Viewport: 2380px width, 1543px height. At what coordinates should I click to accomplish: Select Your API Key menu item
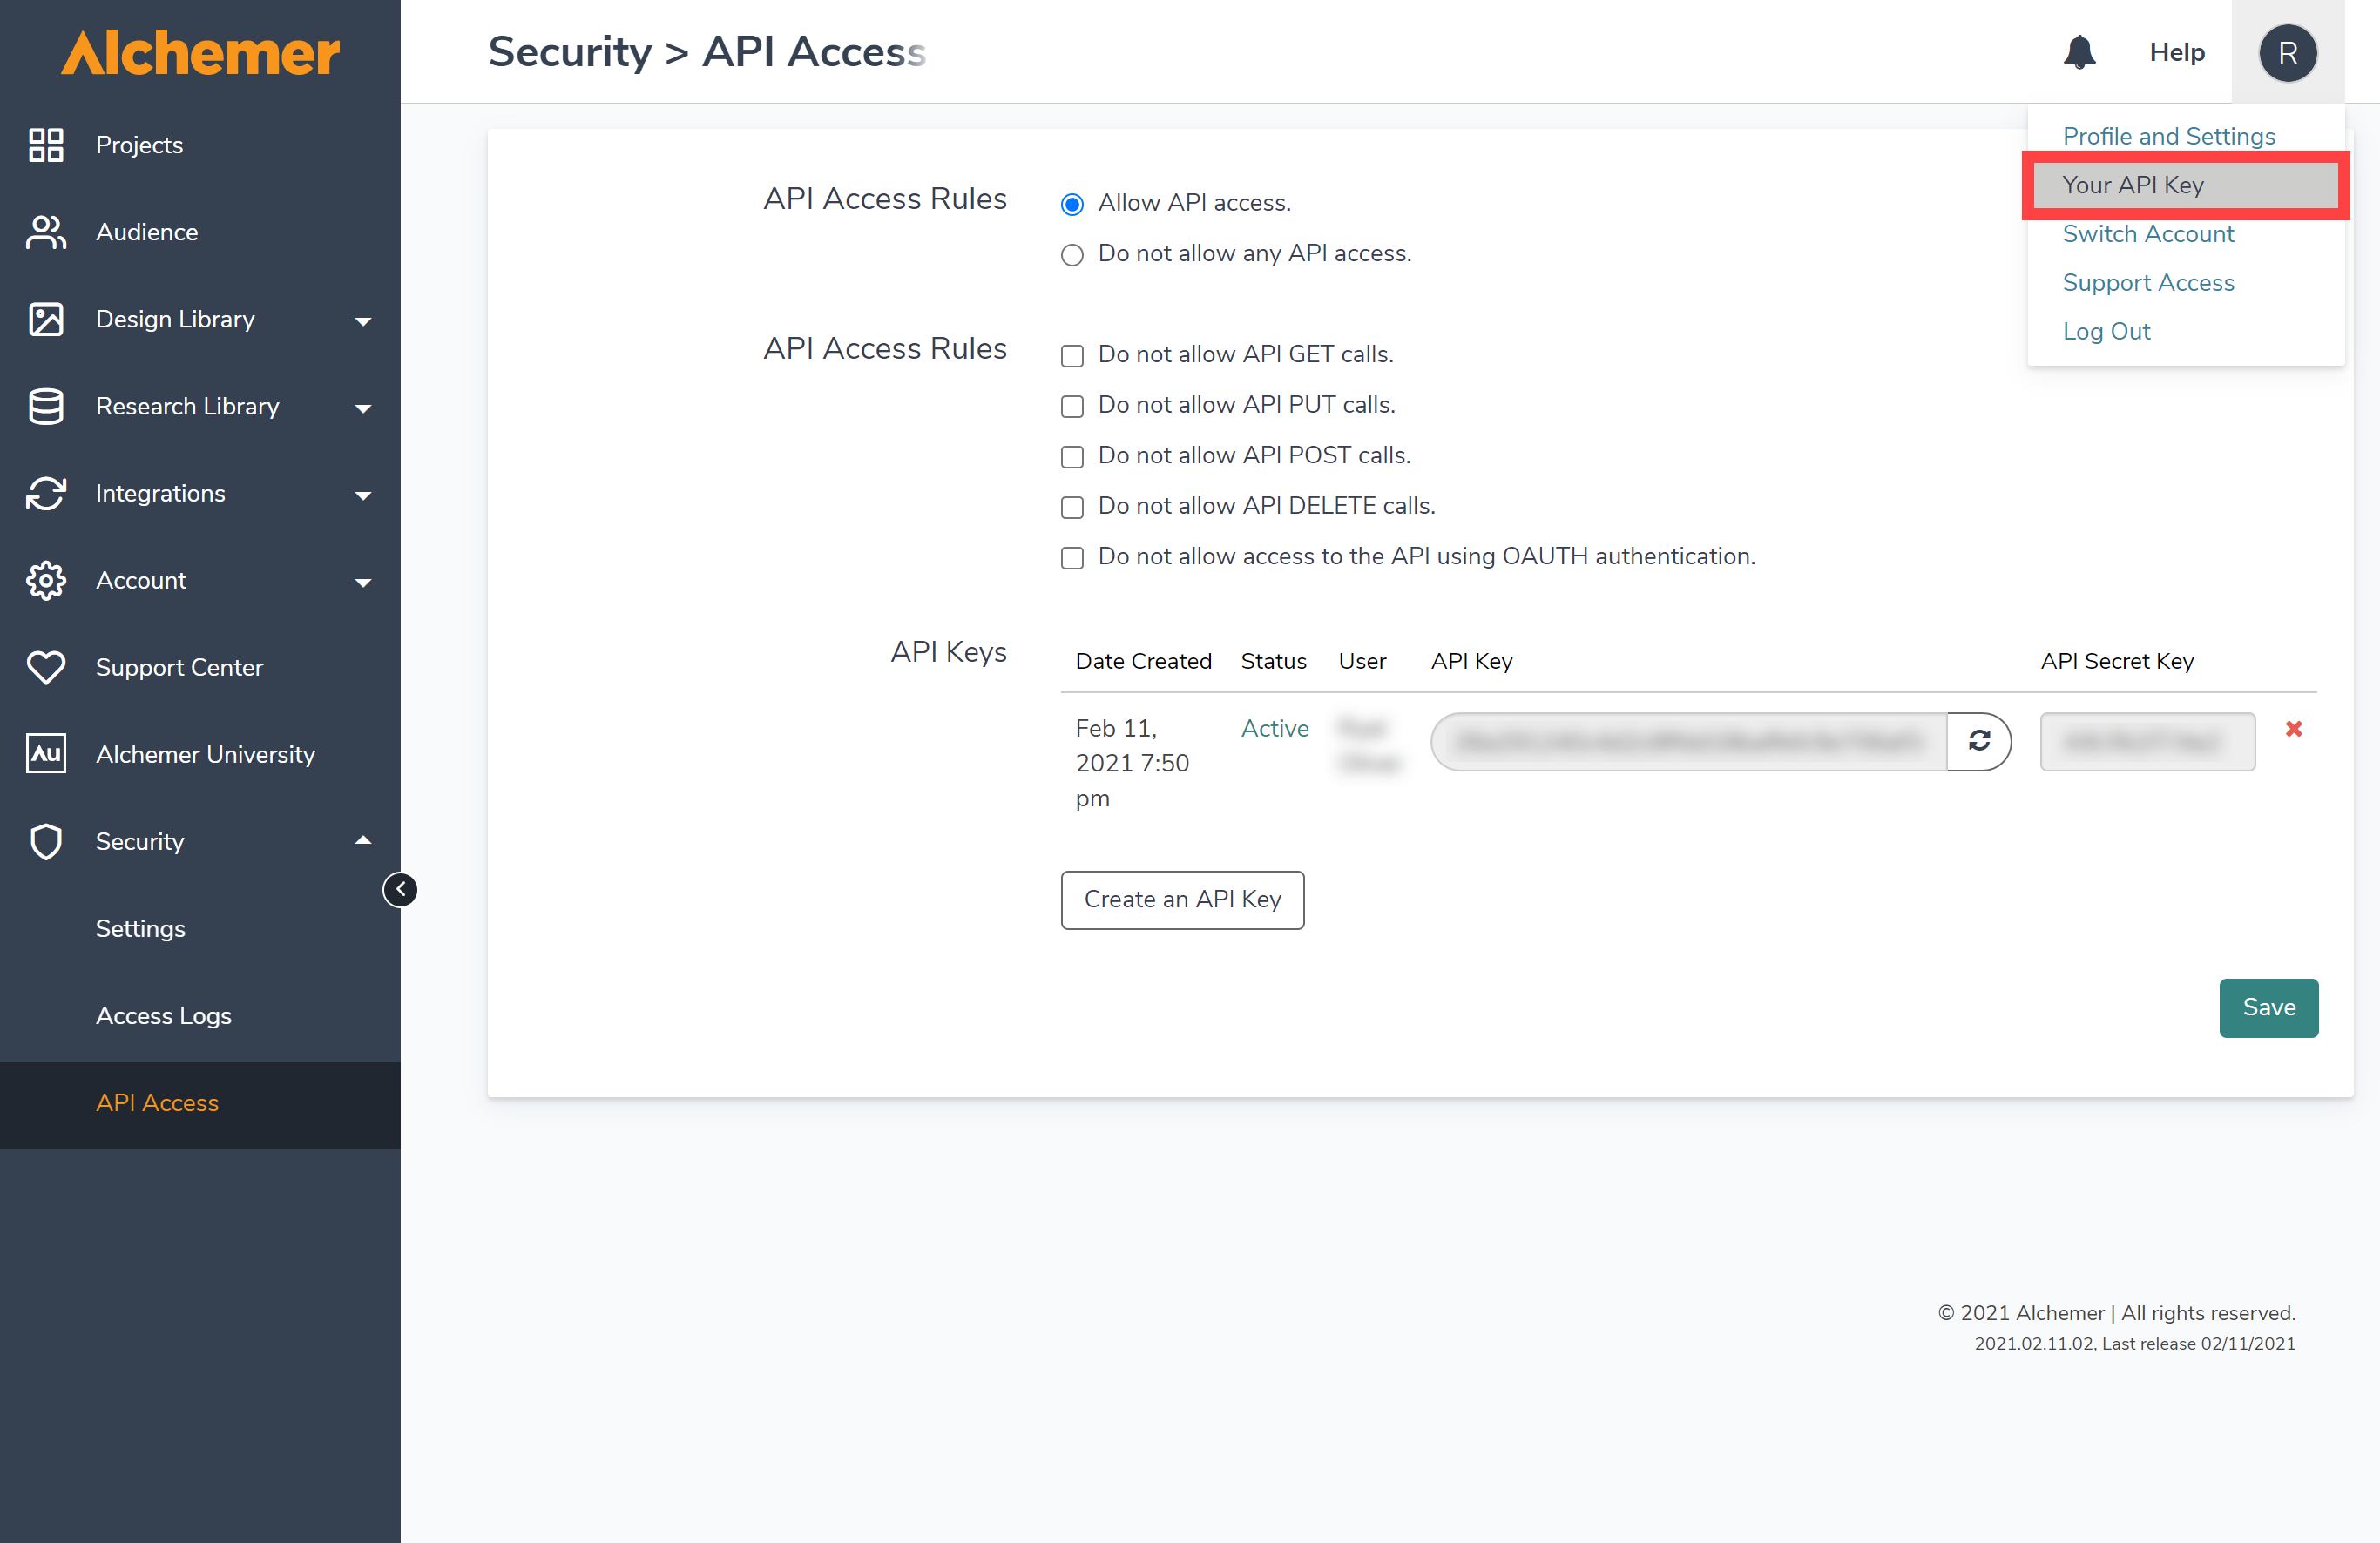[2186, 185]
